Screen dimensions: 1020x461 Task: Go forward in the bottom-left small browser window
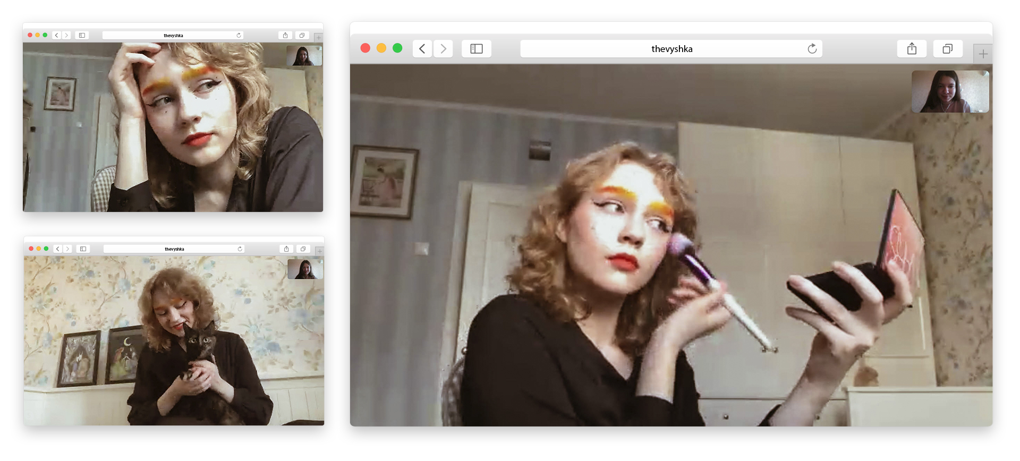tap(67, 249)
